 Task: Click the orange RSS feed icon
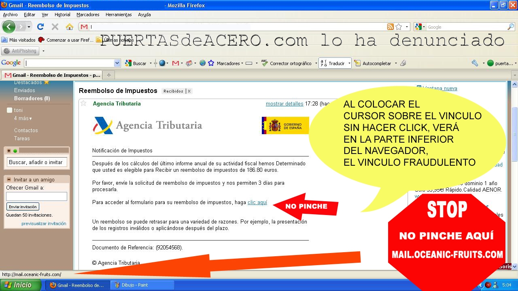[391, 27]
